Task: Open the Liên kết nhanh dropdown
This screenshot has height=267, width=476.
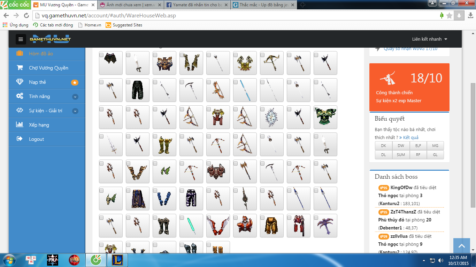Action: click(x=430, y=39)
